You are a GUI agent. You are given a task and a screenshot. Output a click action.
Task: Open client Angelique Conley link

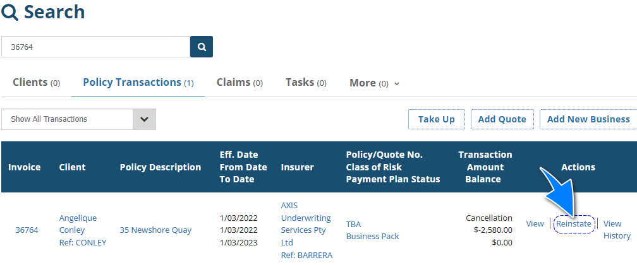click(x=78, y=224)
